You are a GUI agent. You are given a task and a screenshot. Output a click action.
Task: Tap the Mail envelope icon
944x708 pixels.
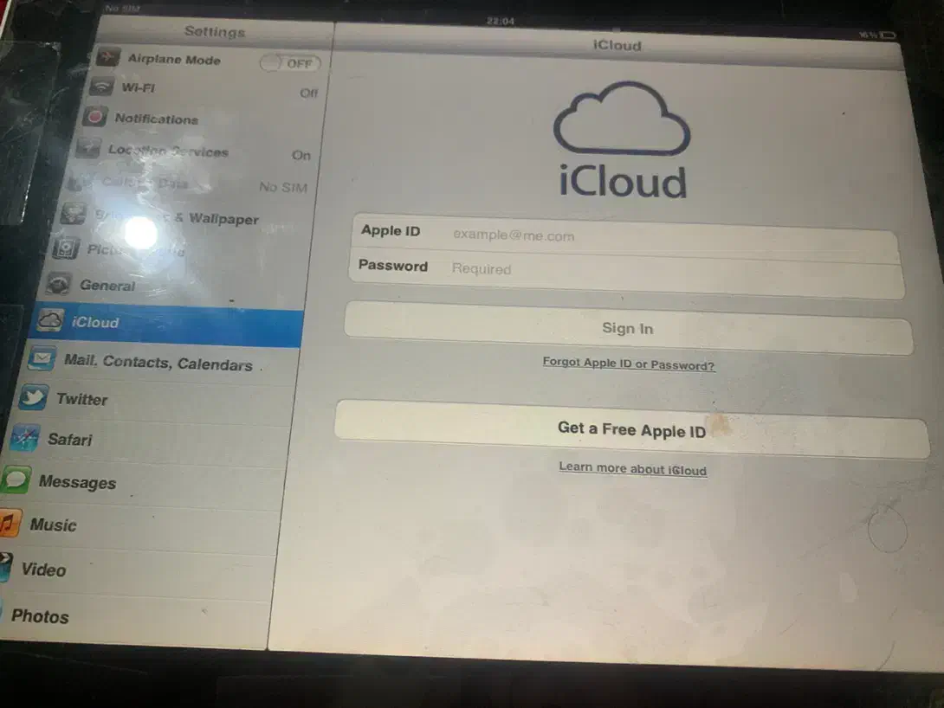(x=42, y=358)
